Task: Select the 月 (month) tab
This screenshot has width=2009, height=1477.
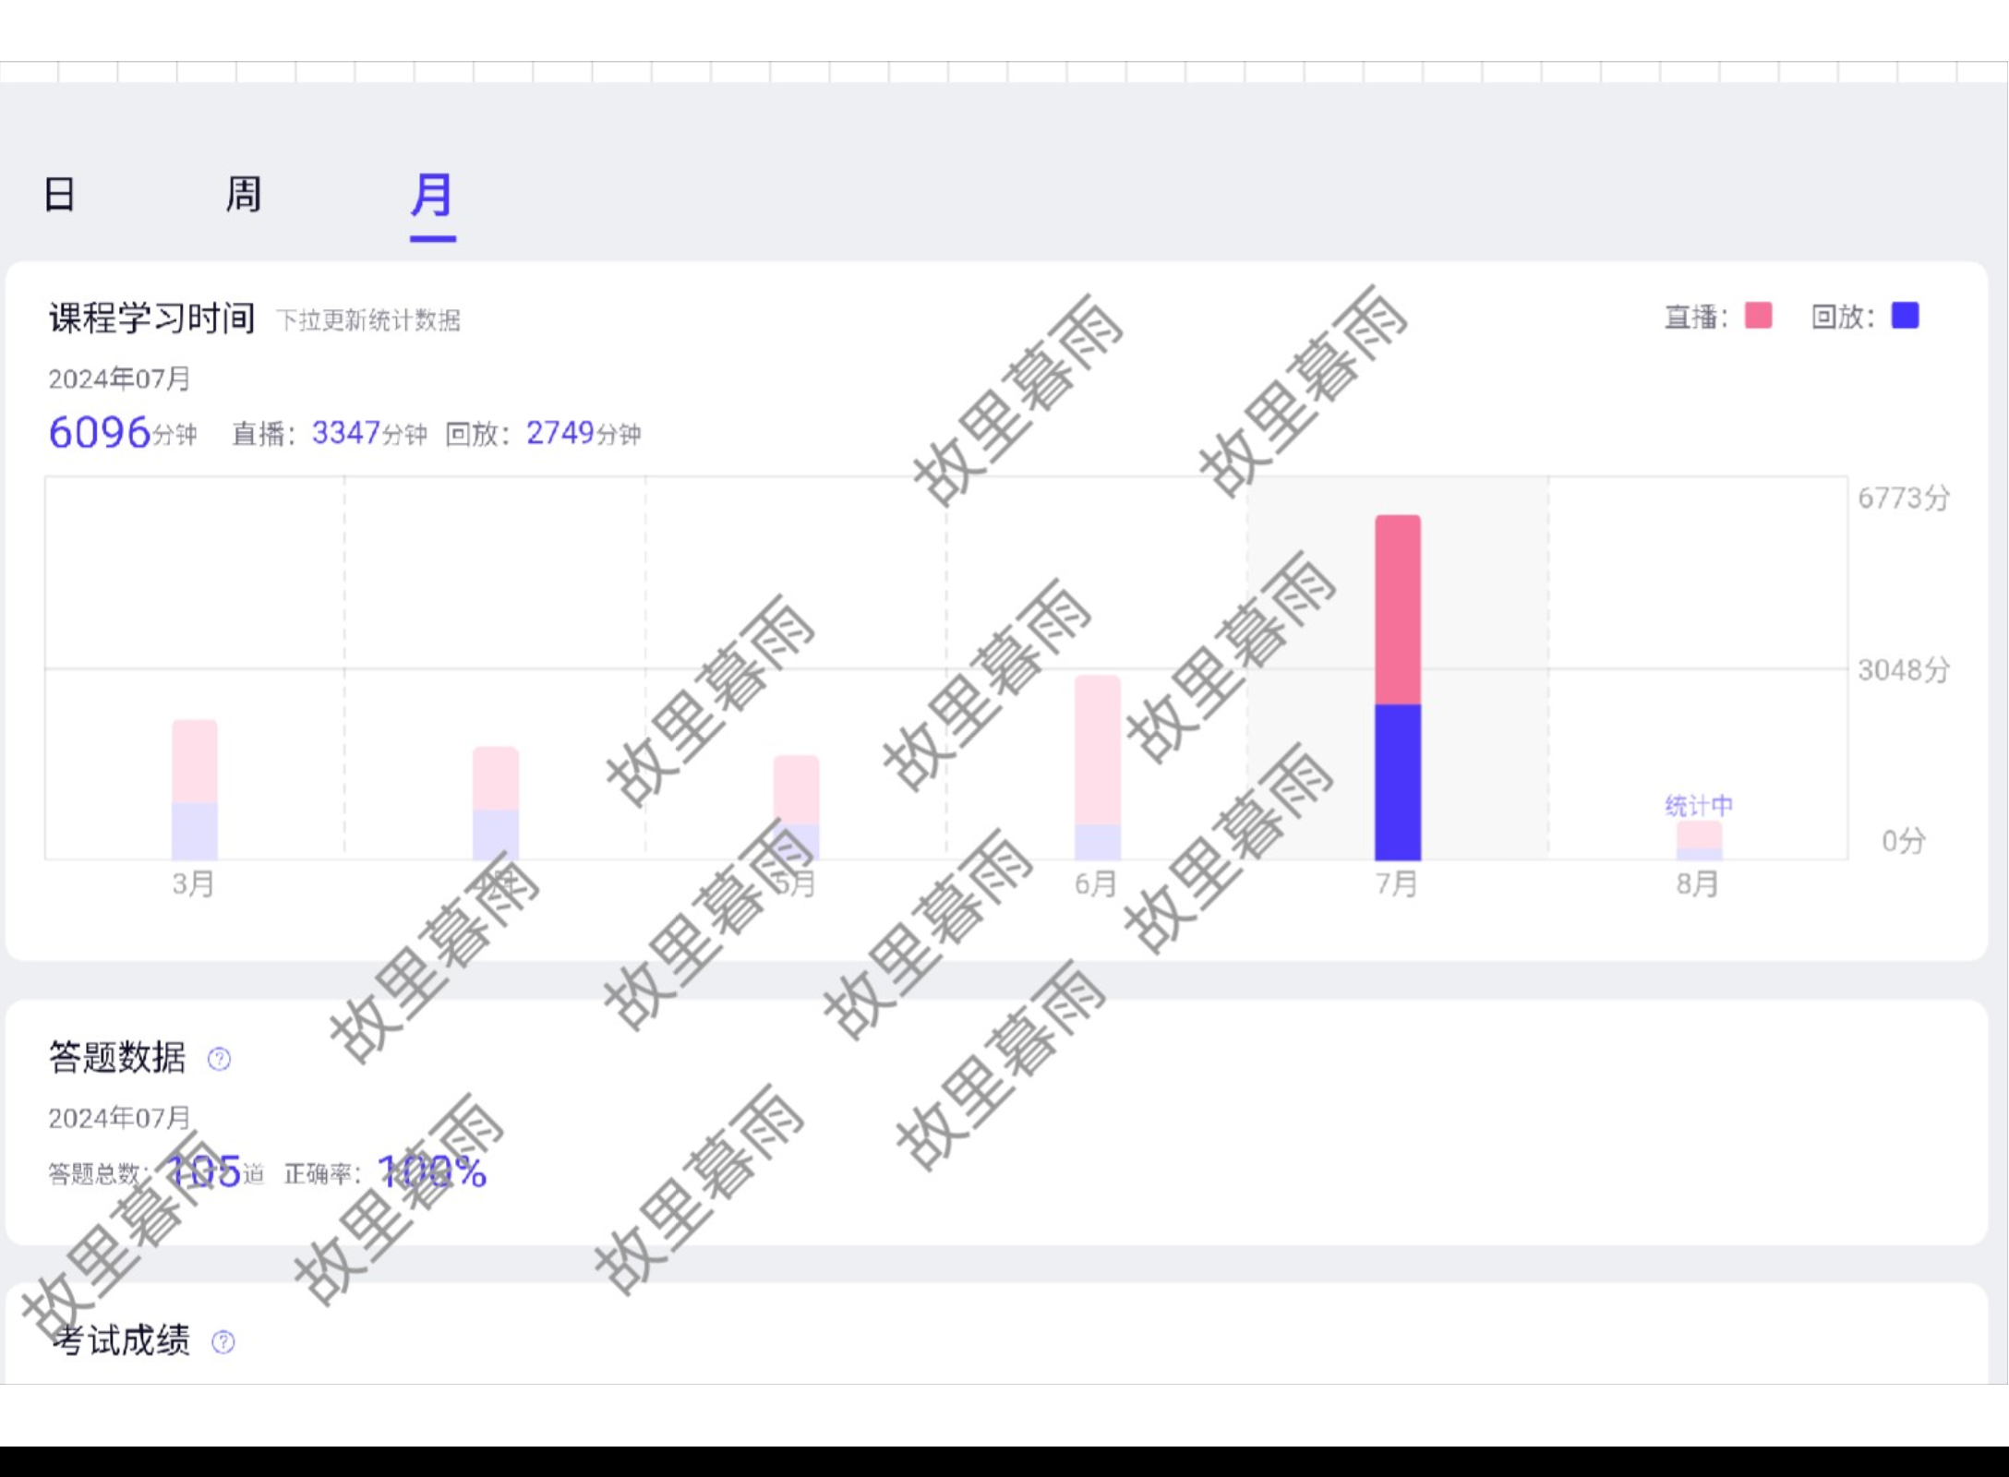Action: coord(432,195)
